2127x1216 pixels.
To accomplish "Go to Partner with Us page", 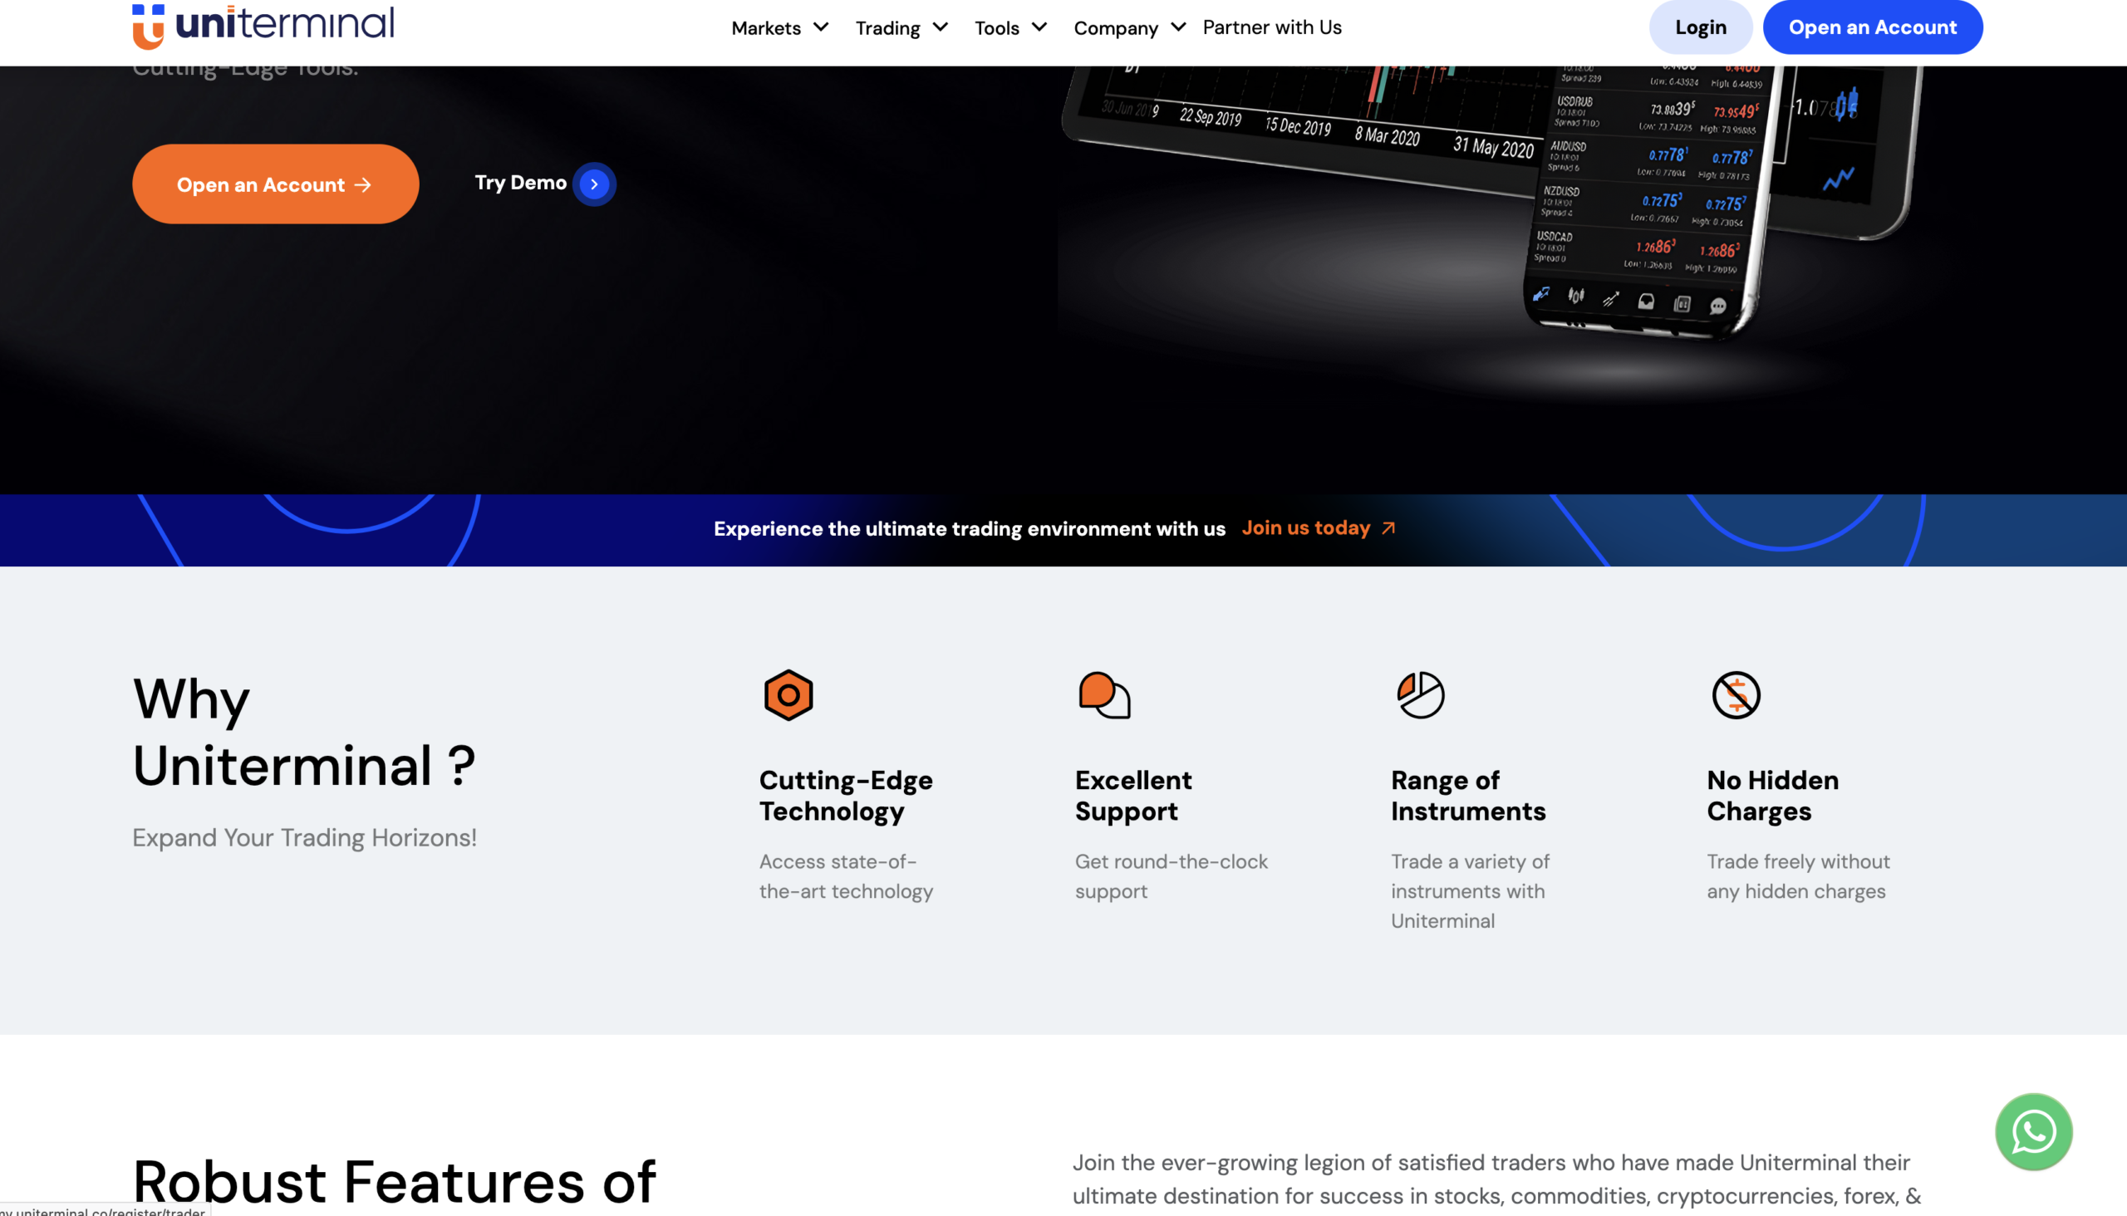I will (x=1271, y=27).
